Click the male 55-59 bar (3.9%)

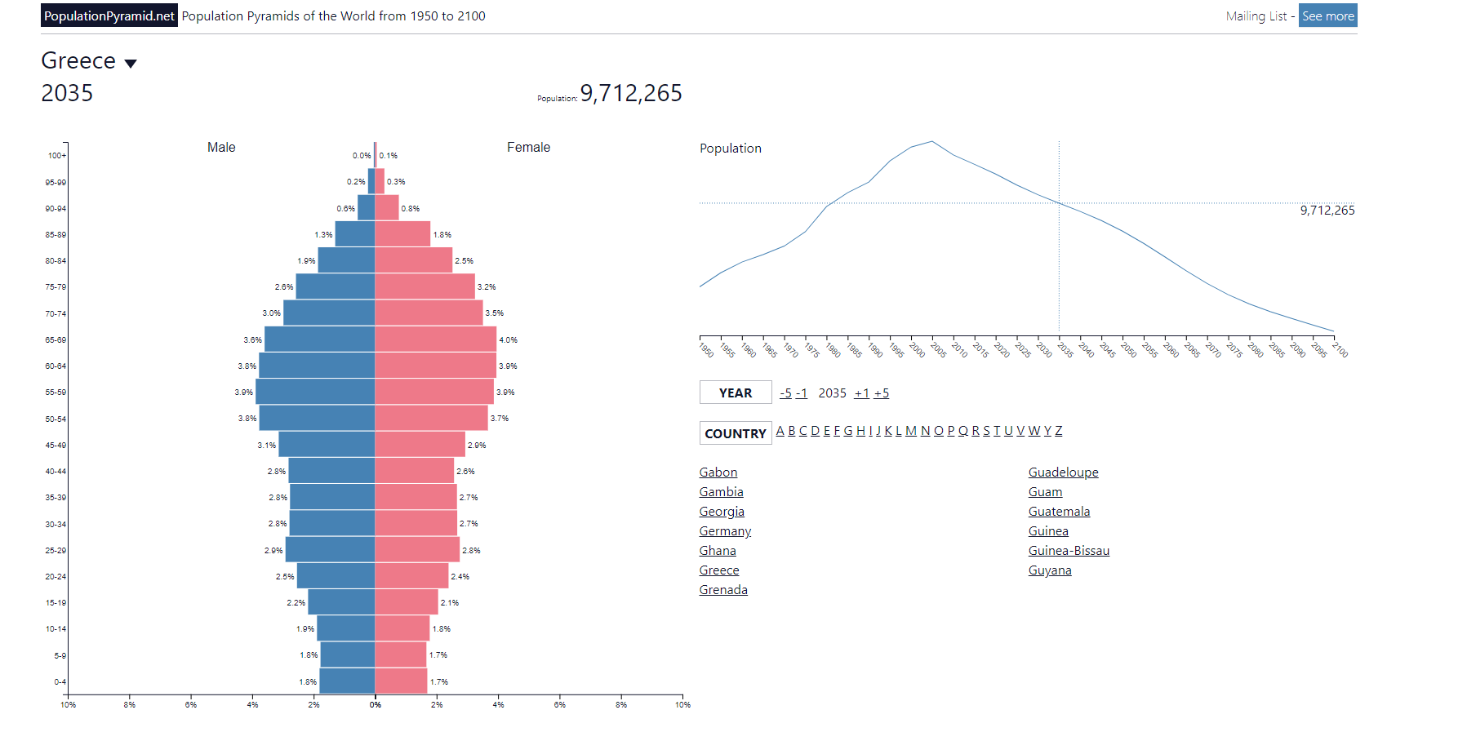tap(315, 392)
